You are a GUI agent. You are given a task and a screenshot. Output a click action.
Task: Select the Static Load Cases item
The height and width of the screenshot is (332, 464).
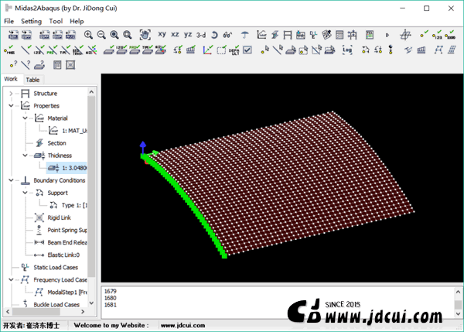[x=56, y=268]
